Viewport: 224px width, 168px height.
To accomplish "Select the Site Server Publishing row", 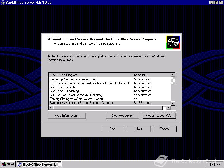I will click(110, 91).
